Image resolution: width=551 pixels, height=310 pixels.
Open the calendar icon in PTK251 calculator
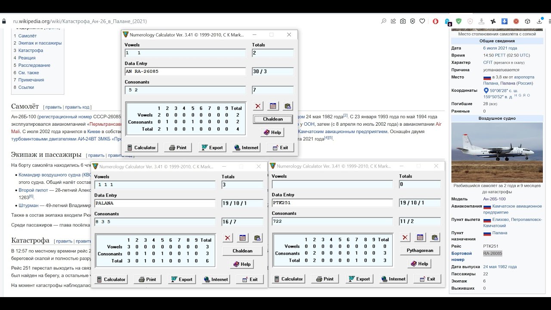pyautogui.click(x=420, y=237)
